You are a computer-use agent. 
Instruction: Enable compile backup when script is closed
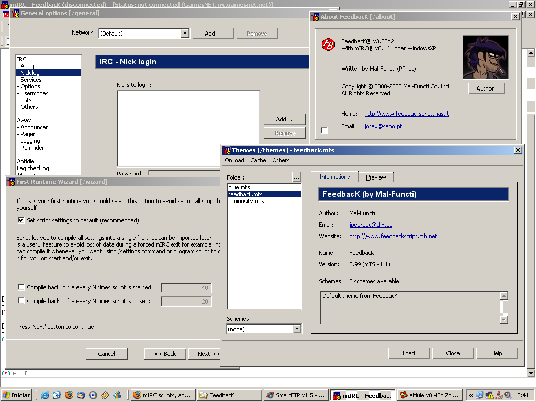pos(21,301)
